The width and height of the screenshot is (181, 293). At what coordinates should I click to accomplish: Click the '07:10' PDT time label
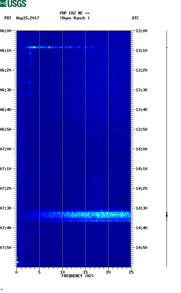[6, 169]
